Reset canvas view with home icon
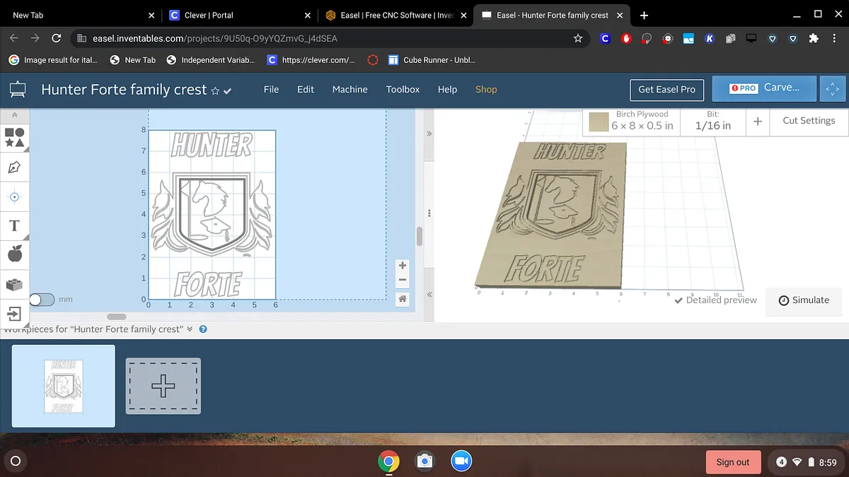Screen dimensions: 849x477 (x=403, y=300)
